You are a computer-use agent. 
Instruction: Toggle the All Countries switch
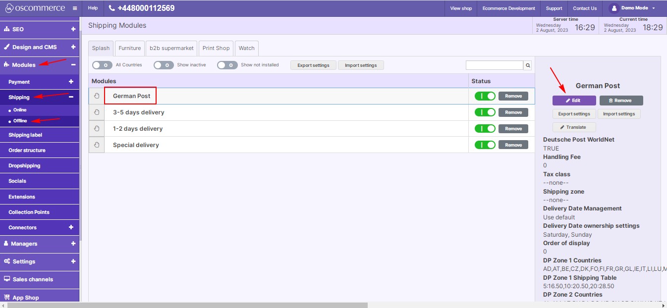click(x=103, y=65)
